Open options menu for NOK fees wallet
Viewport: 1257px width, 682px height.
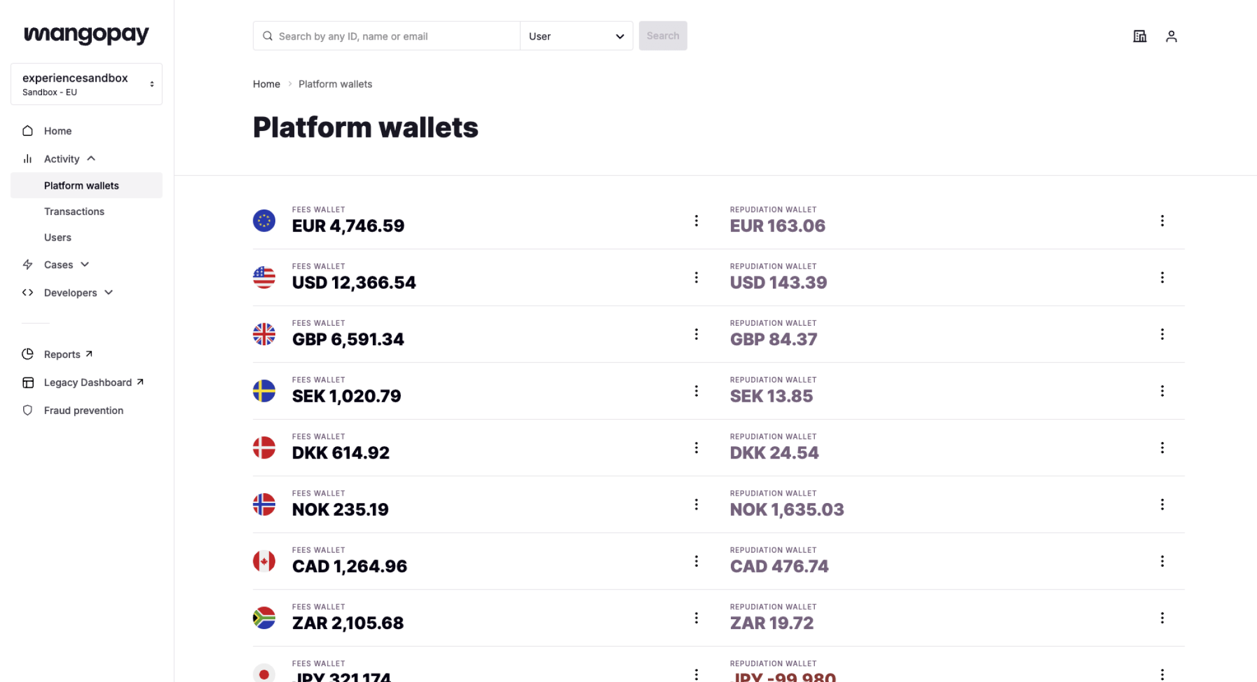pyautogui.click(x=696, y=504)
